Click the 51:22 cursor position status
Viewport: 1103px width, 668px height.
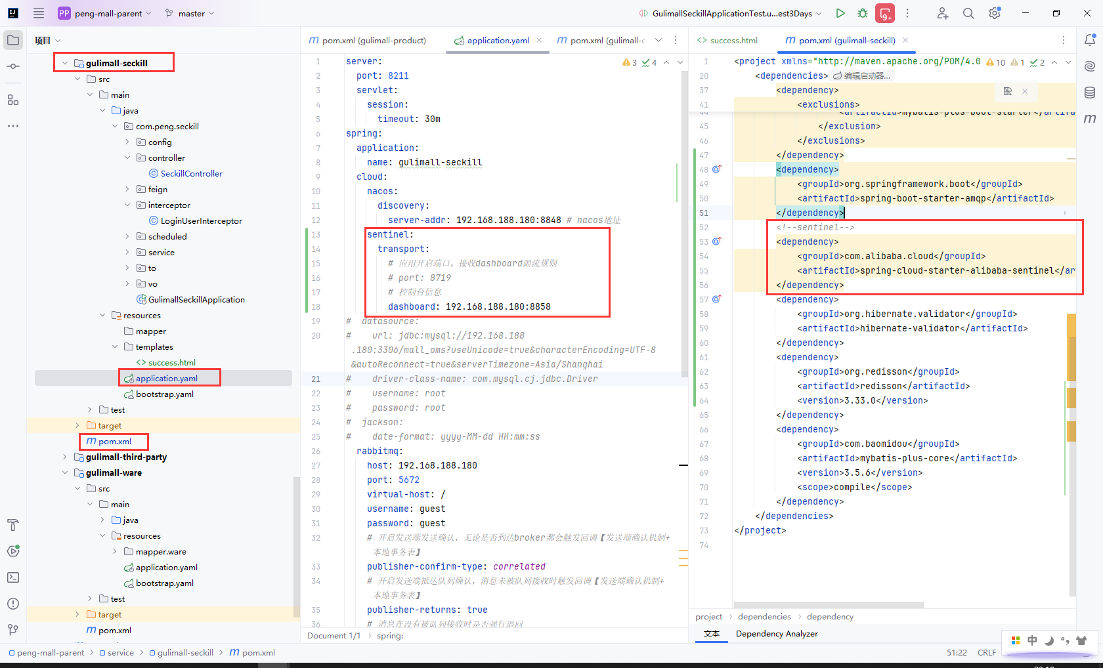coord(957,652)
